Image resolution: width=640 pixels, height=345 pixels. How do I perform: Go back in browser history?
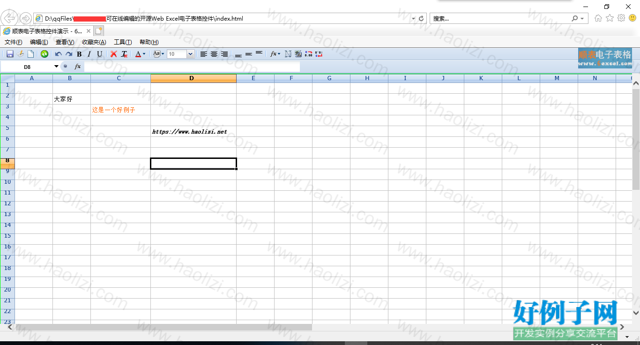click(x=10, y=18)
